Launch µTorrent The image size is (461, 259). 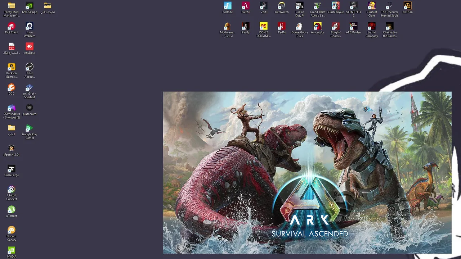click(12, 210)
